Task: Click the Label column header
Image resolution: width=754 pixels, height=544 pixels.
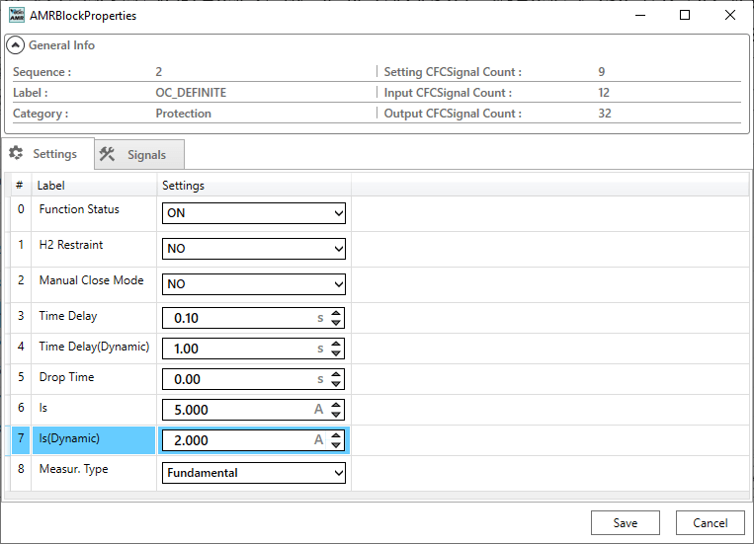Action: [50, 185]
